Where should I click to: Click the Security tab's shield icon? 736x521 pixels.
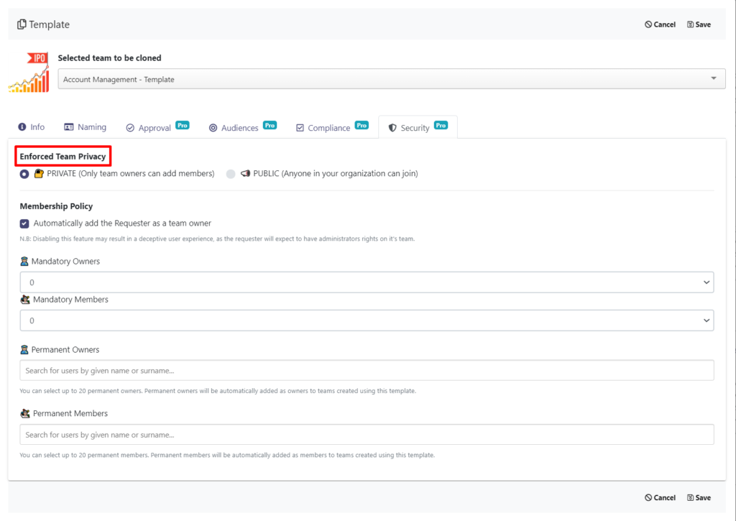click(x=392, y=128)
